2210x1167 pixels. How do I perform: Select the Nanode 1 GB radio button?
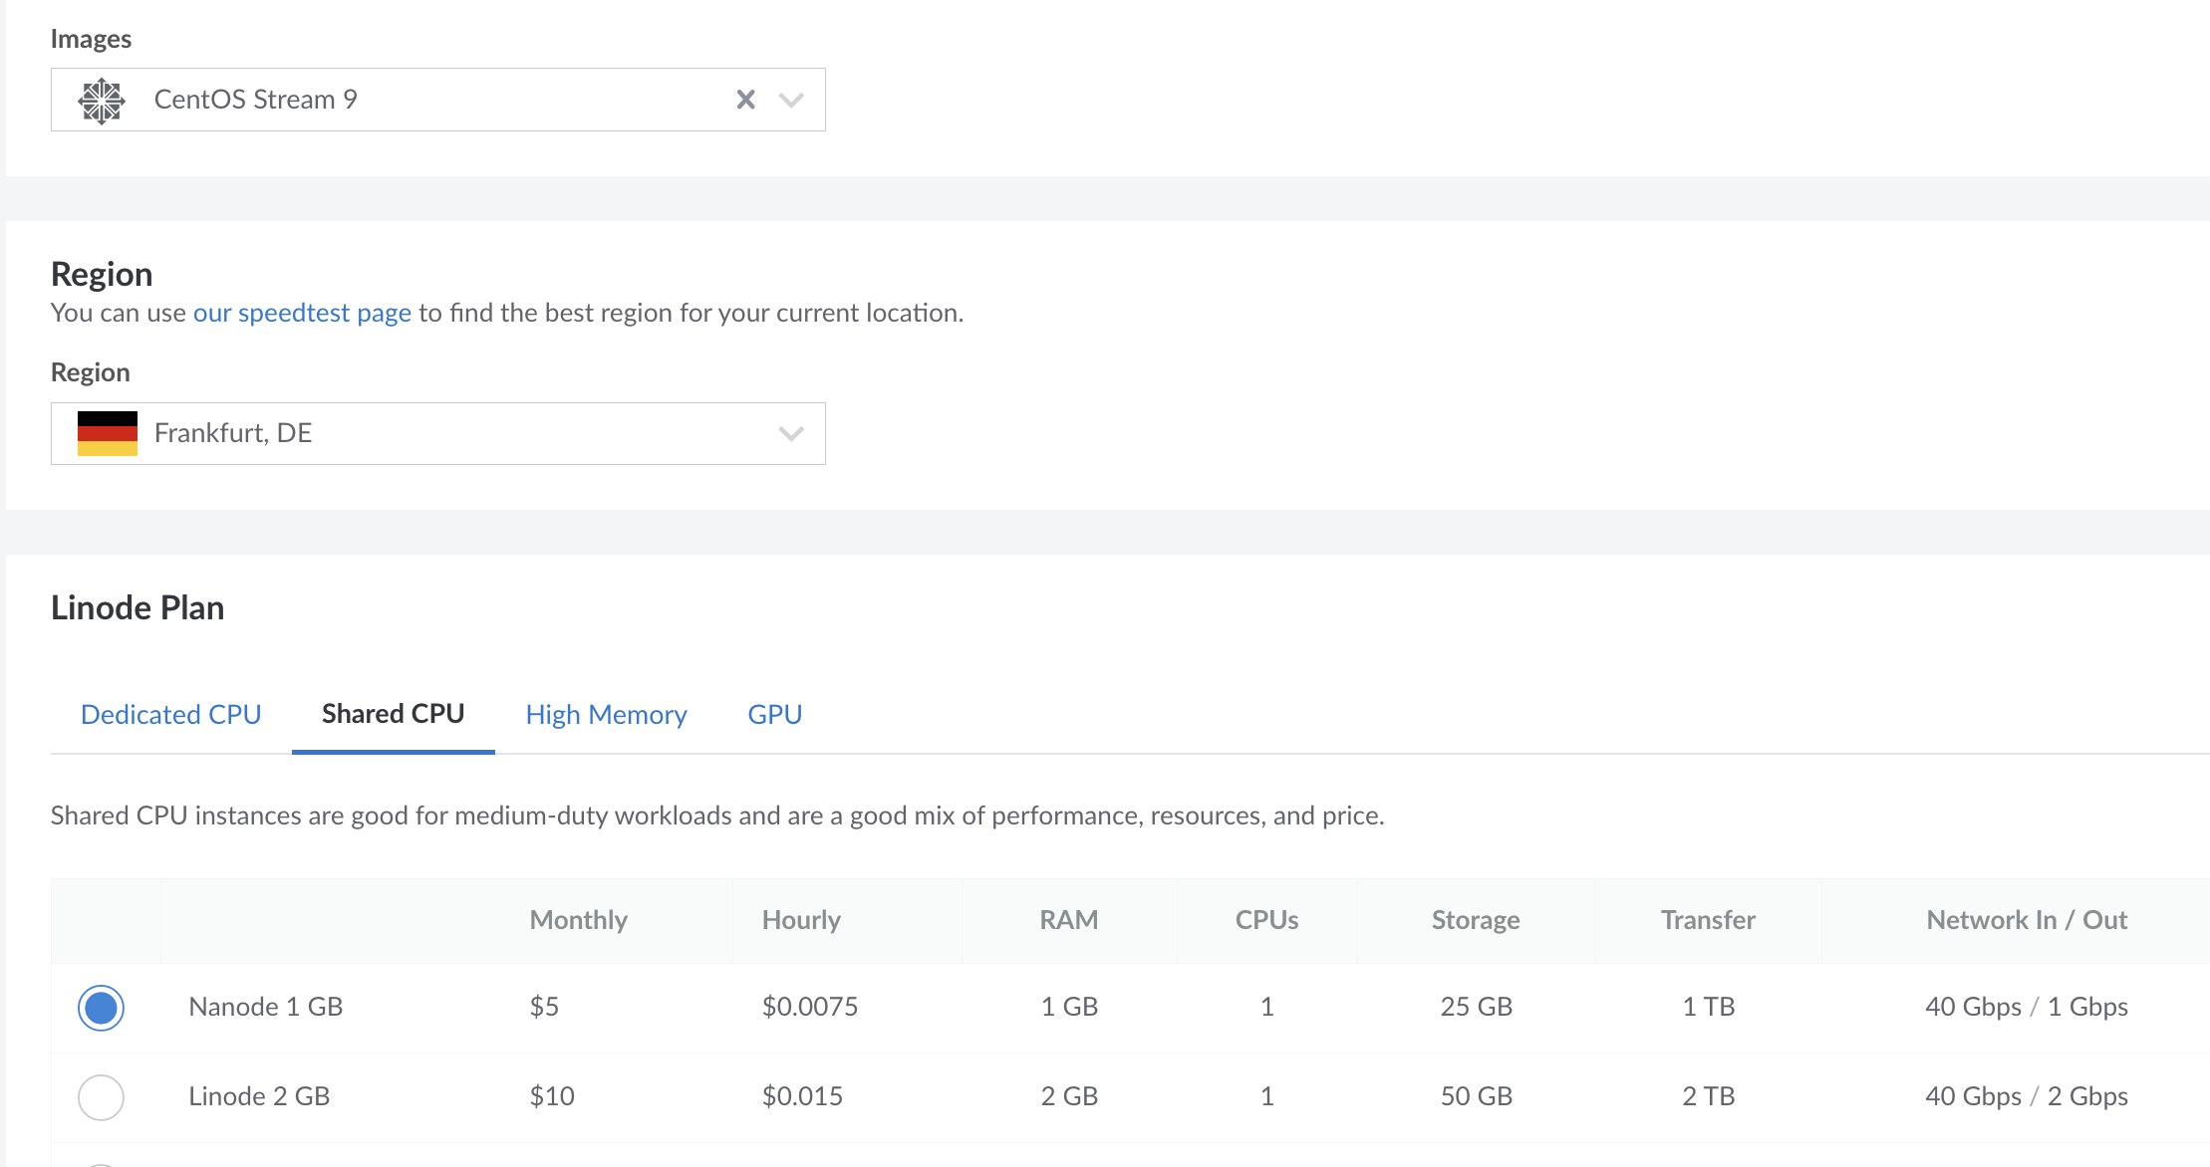tap(102, 1008)
